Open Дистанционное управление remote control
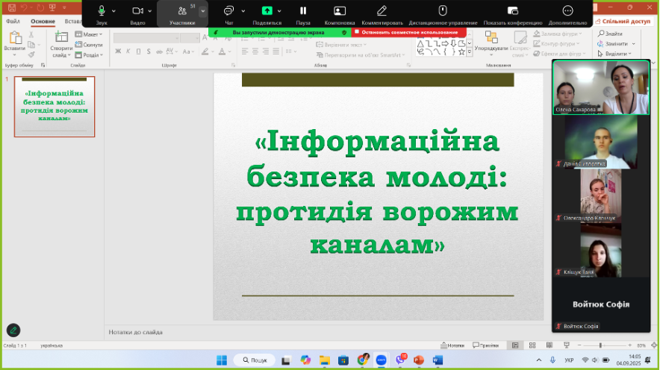This screenshot has width=660, height=370. pos(442,11)
